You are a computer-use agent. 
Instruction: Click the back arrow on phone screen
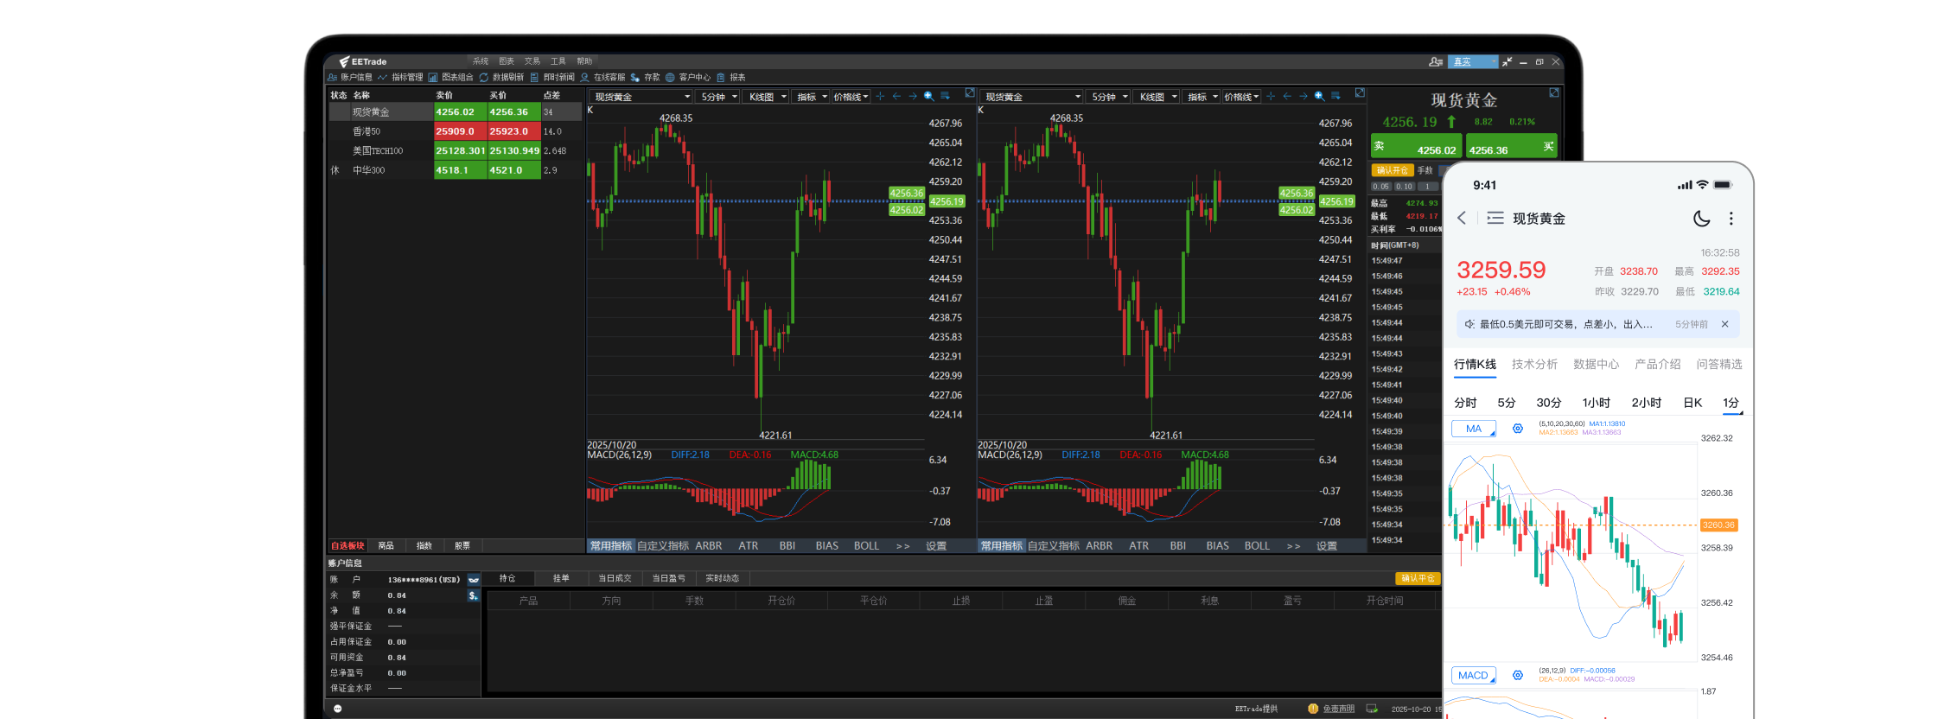tap(1462, 218)
